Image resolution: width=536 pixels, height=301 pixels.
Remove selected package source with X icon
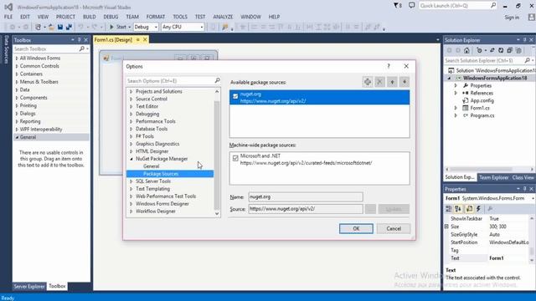click(379, 82)
